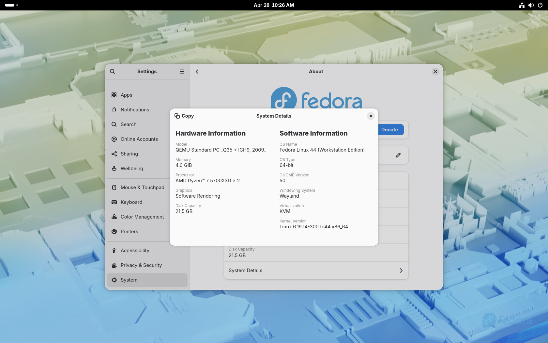Screen dimensions: 548x343
Task: Click the search magnifier icon in Settings
Action: coord(113,72)
